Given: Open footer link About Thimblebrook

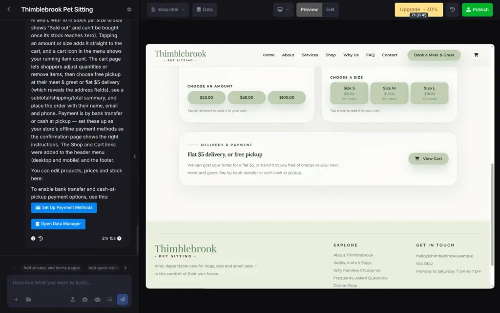Looking at the screenshot, I should [x=354, y=255].
